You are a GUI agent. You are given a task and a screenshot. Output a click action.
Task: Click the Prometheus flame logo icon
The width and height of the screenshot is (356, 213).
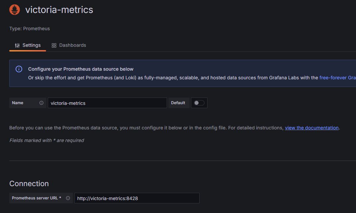point(15,10)
